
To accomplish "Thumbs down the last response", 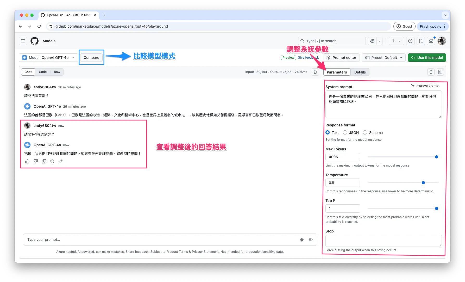I will (x=36, y=161).
